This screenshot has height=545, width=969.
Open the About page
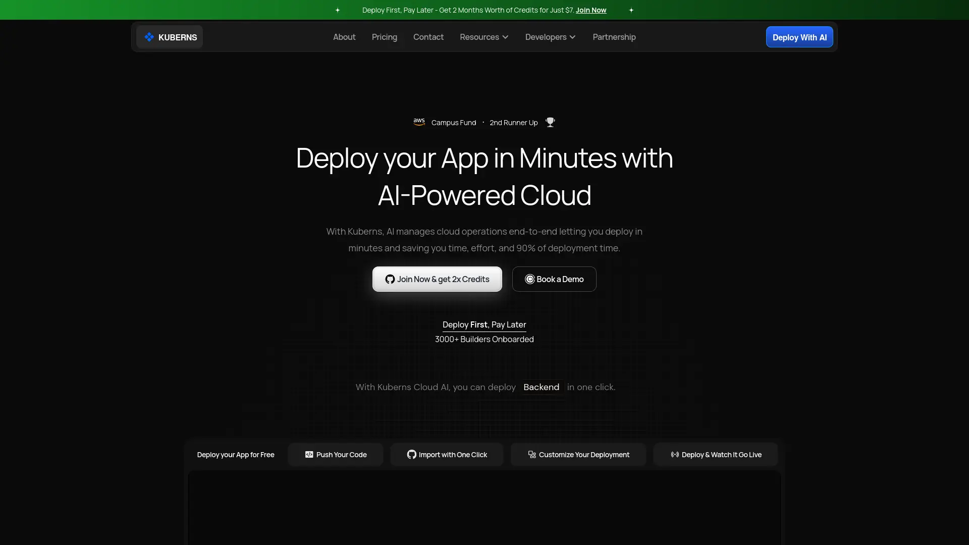[344, 37]
